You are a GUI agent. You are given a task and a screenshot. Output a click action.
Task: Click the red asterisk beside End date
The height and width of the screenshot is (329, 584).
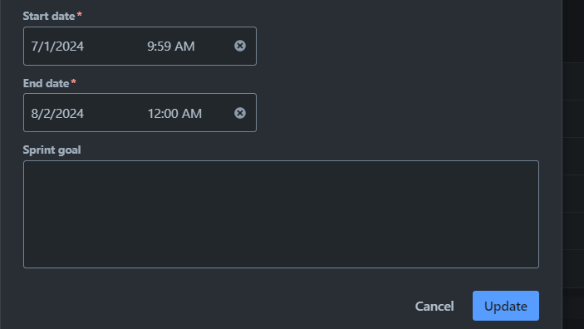73,81
